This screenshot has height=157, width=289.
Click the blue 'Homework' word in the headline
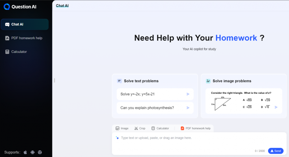[236, 38]
